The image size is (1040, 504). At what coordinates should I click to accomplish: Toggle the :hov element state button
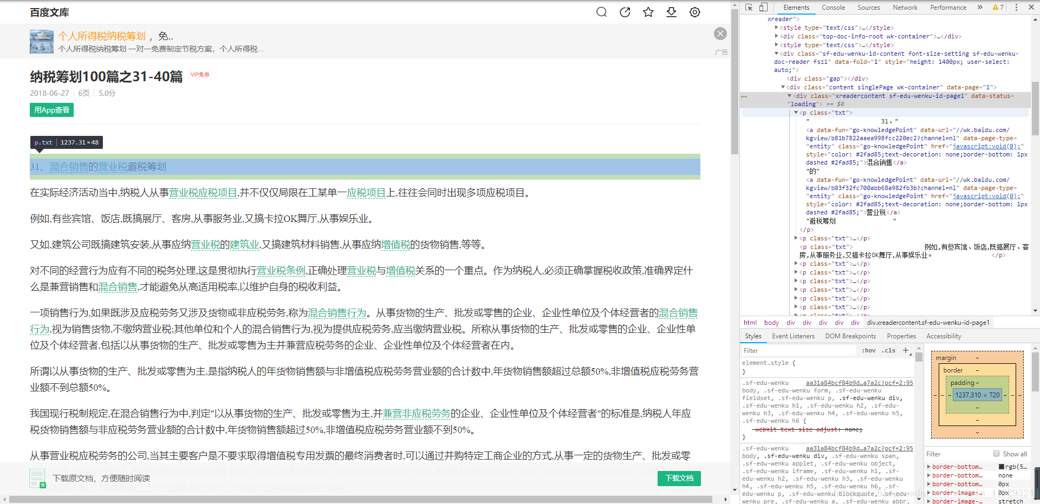[868, 351]
